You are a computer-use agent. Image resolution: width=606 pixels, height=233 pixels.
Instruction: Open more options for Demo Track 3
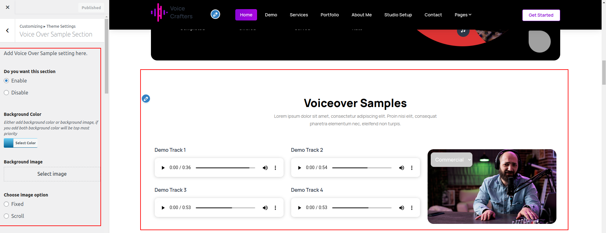click(x=275, y=208)
